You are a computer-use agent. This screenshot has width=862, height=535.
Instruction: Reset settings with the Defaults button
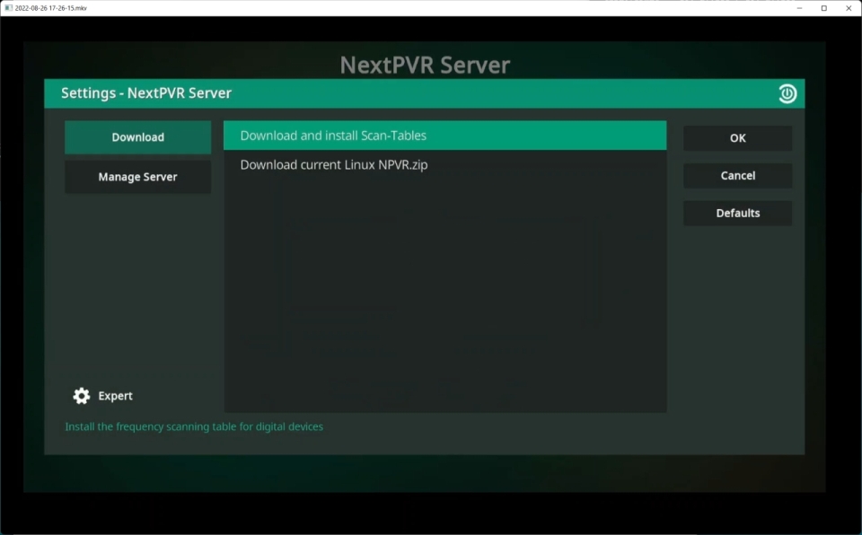tap(737, 213)
